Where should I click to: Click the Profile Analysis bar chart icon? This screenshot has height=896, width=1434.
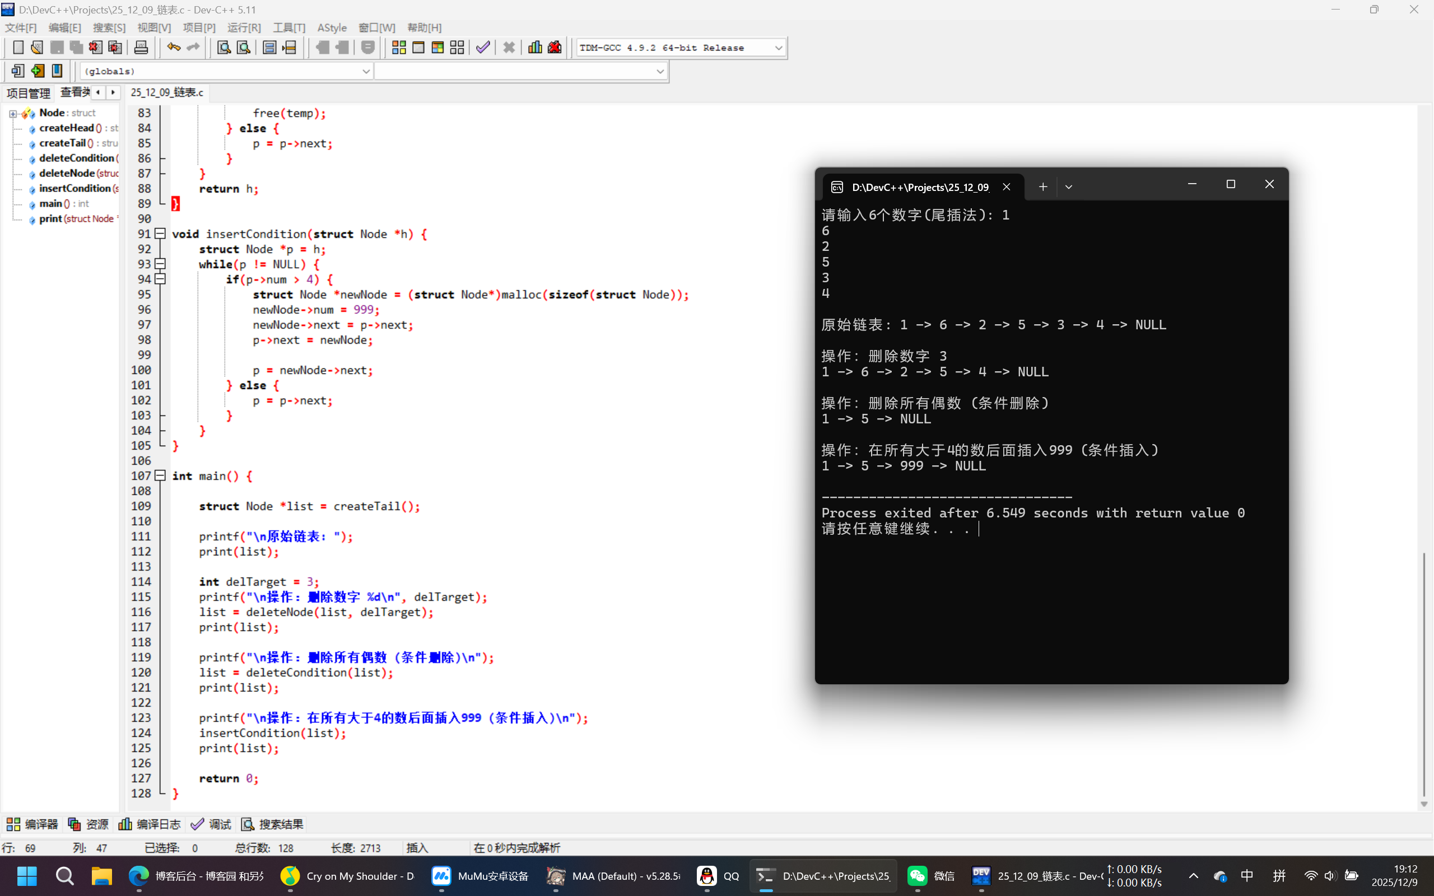(534, 48)
